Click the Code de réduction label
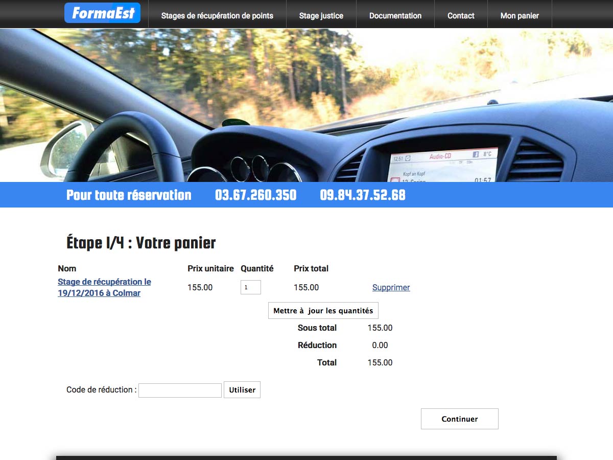 [102, 389]
